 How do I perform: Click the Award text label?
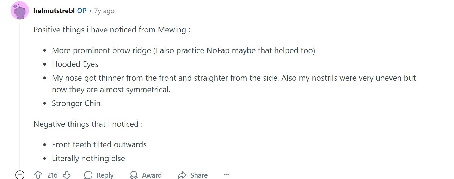[152, 175]
